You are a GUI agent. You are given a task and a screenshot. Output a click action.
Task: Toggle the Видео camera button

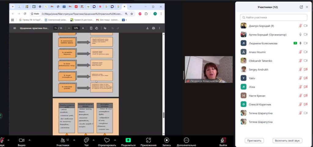coord(21,140)
